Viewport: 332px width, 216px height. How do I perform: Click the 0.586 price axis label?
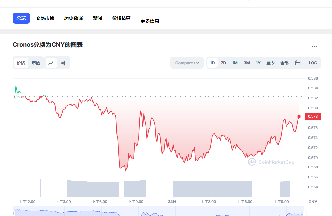coord(313,78)
